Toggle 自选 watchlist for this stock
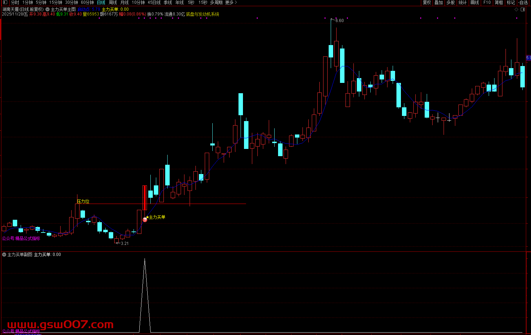Image resolution: width=531 pixels, height=335 pixels. click(523, 2)
